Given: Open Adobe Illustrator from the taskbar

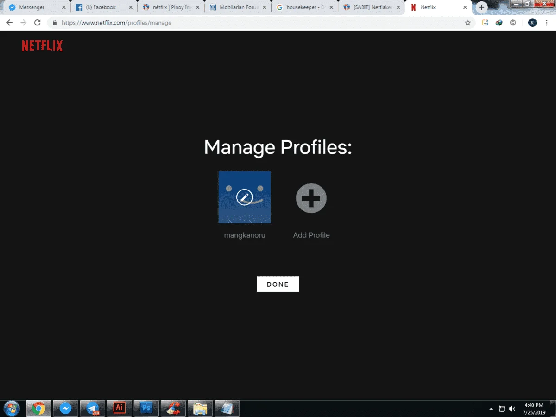Looking at the screenshot, I should pos(119,408).
